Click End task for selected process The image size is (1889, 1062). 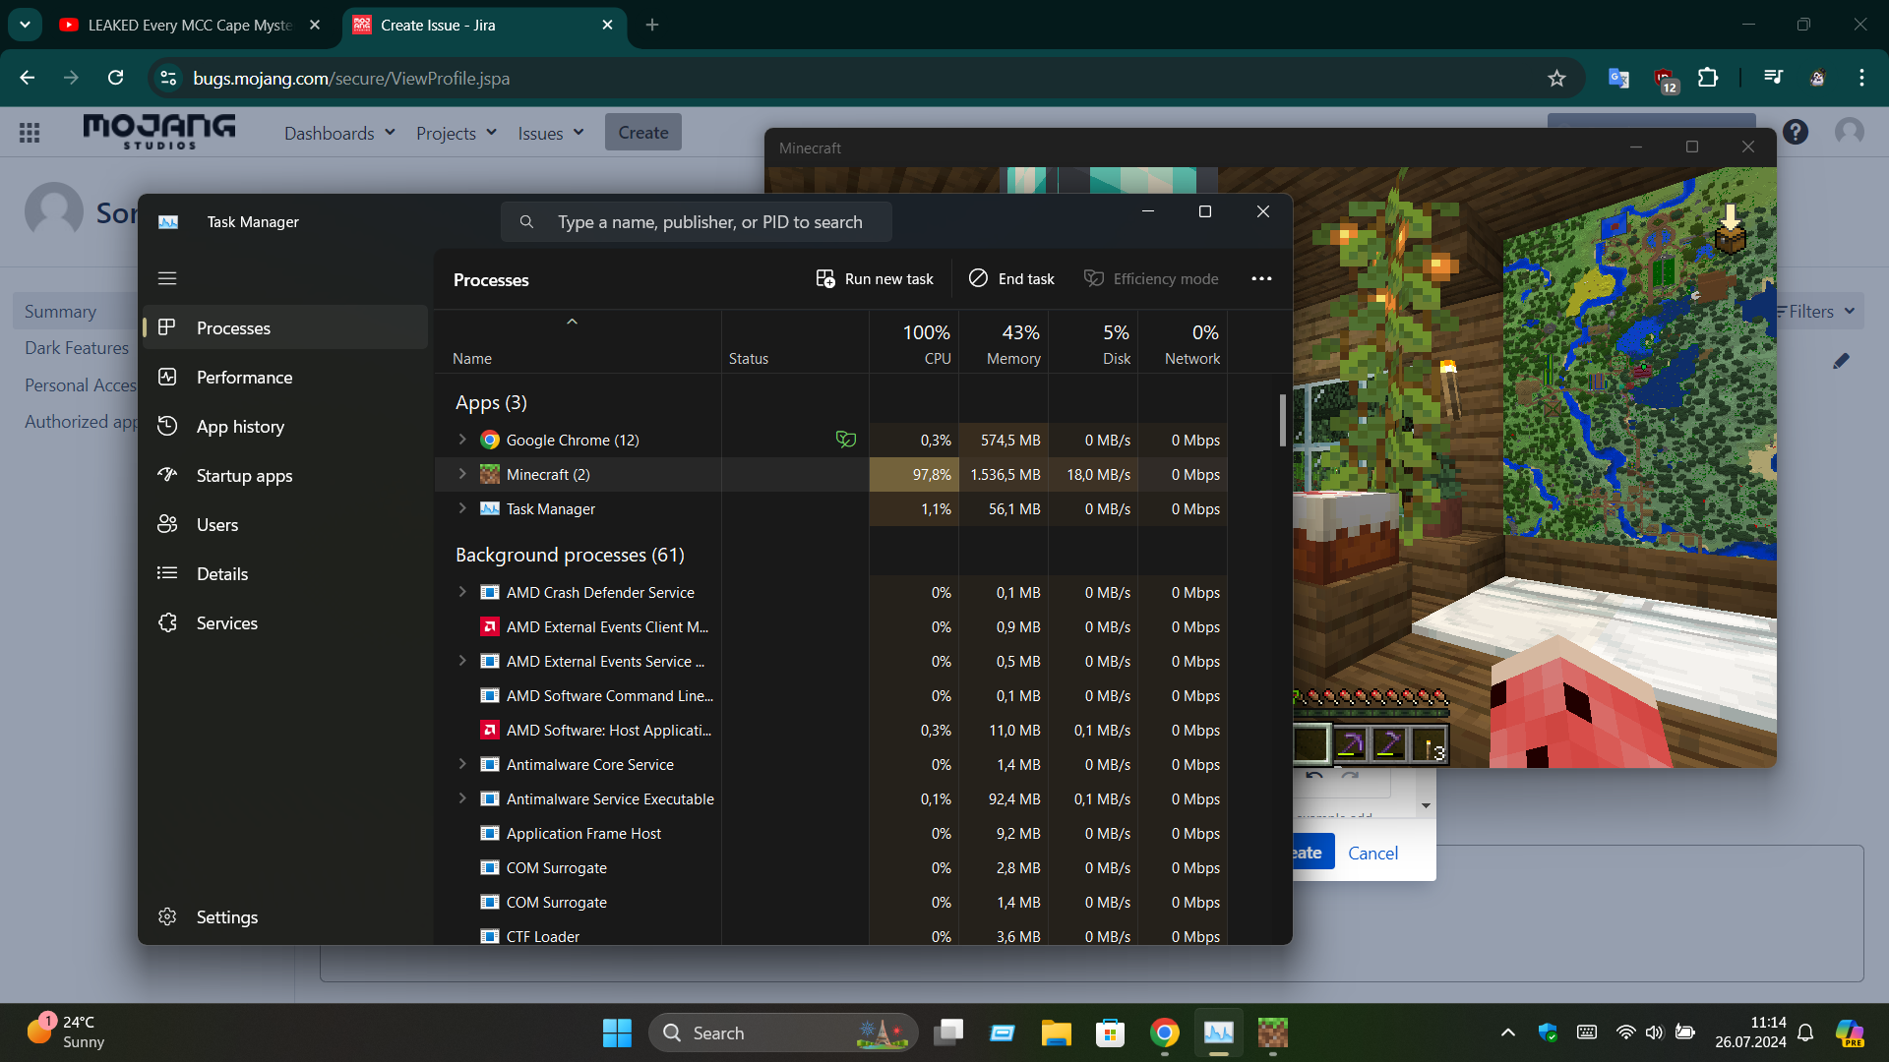(1011, 279)
